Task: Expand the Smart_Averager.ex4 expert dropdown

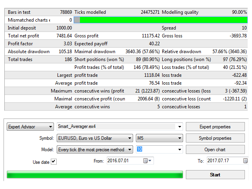Action: pos(180,127)
